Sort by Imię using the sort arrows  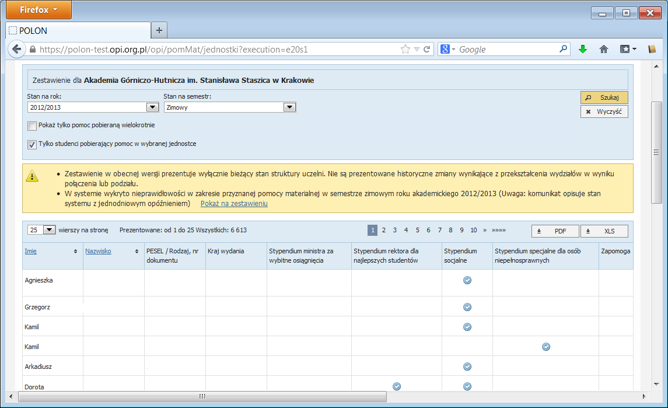pyautogui.click(x=75, y=252)
